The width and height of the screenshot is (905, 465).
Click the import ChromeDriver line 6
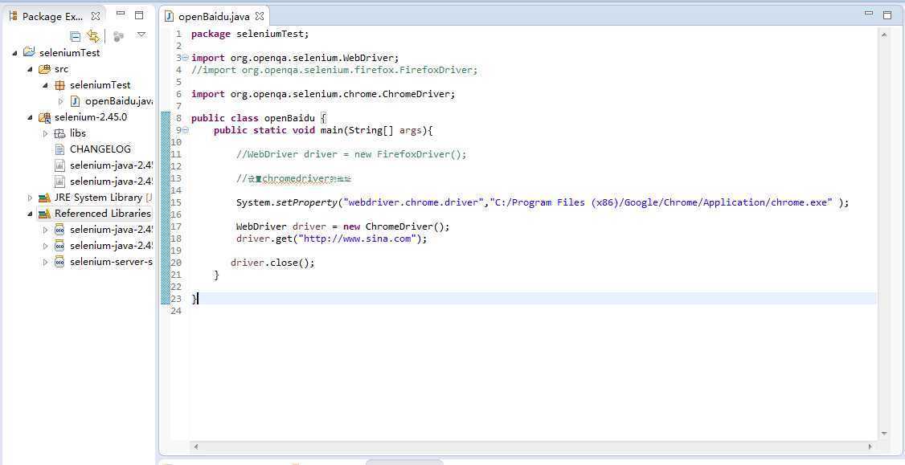point(323,94)
